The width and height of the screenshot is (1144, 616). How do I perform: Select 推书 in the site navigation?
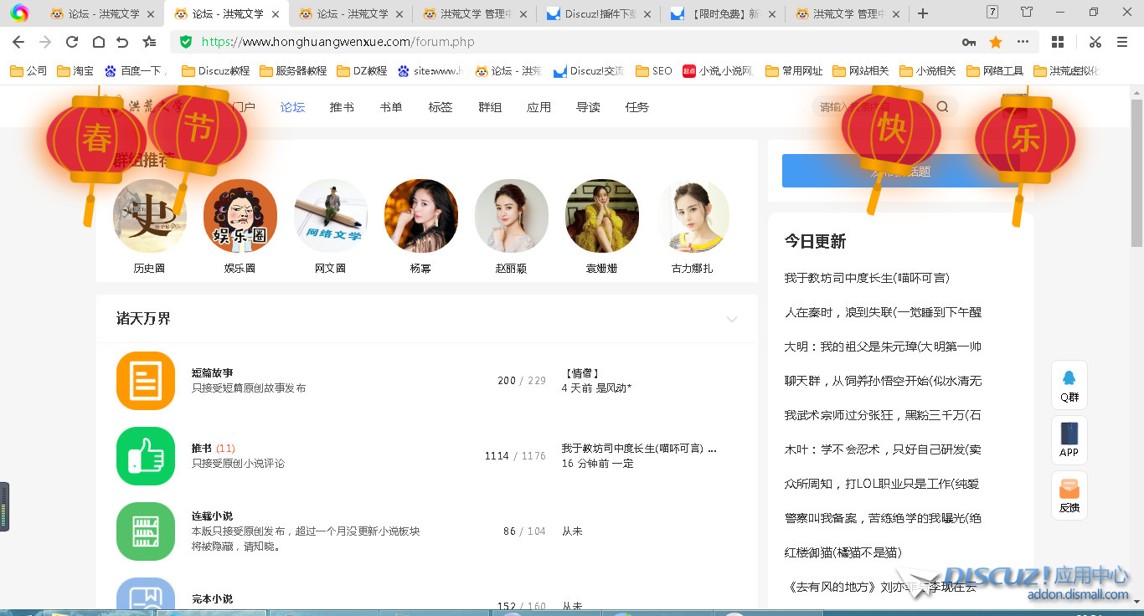[342, 107]
